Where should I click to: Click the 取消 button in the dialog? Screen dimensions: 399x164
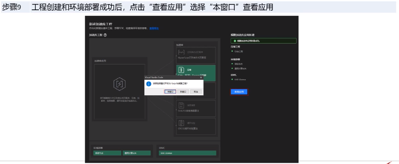click(x=196, y=92)
